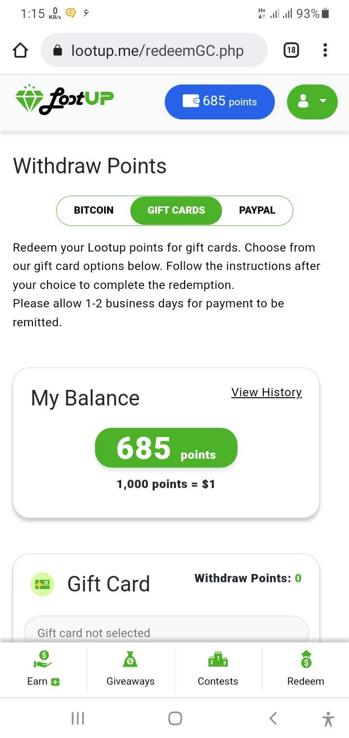The image size is (349, 738).
Task: Tap the Android back navigation button
Action: pos(273,718)
